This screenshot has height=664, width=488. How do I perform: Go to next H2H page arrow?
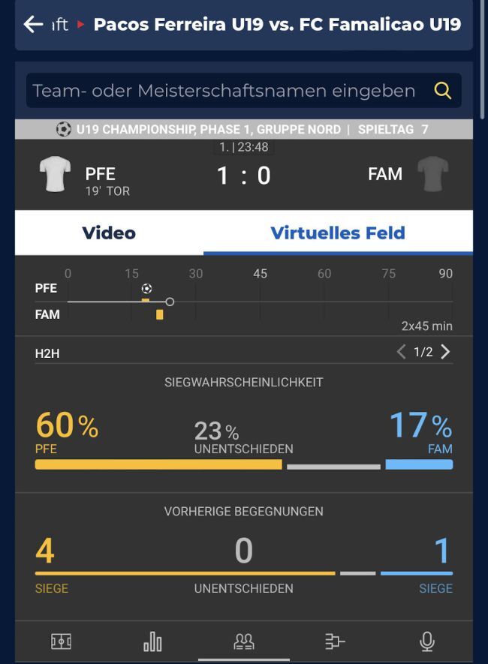[x=446, y=352]
